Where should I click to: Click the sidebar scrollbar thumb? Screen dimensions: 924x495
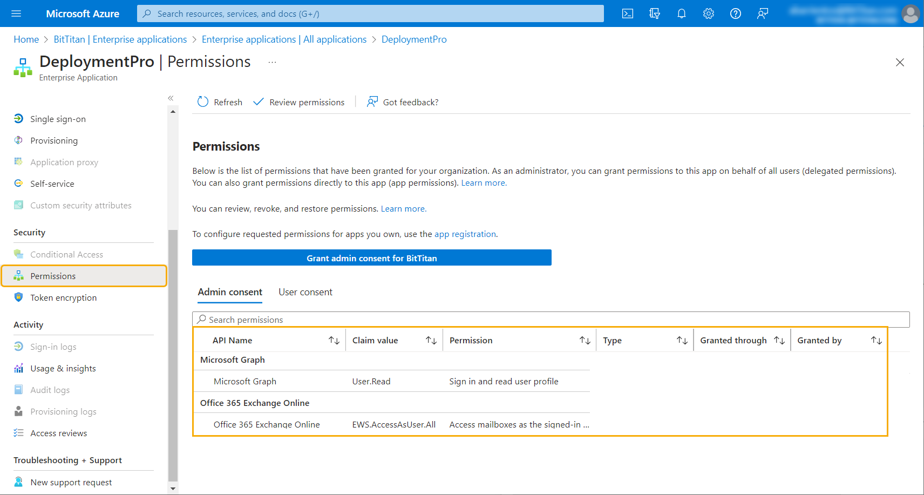(x=173, y=355)
